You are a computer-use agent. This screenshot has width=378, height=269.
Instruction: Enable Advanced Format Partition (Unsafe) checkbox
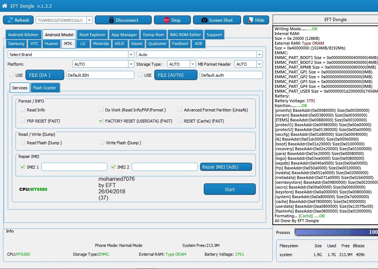(x=180, y=110)
